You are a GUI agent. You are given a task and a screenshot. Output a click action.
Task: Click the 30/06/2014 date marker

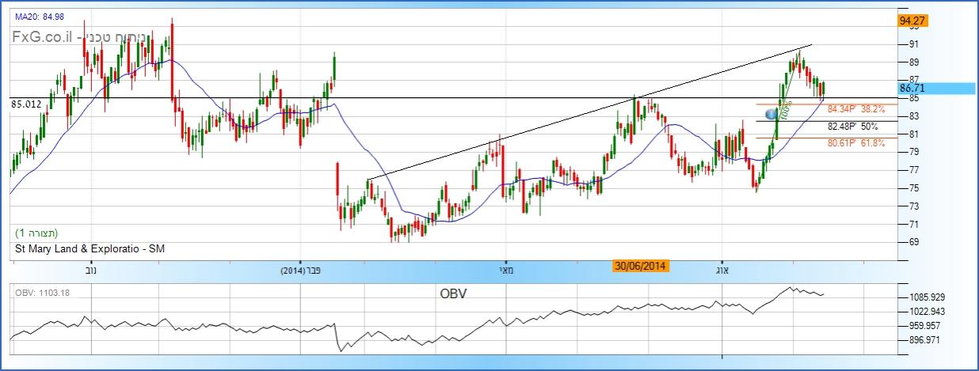642,267
